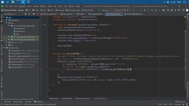Click the Response.Listener breadcrumb

pos(83,99)
